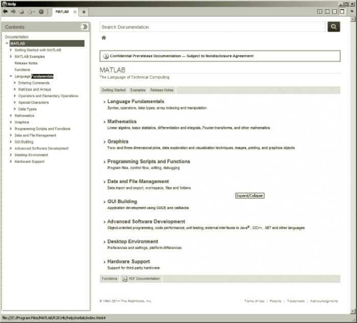357x323 pixels.
Task: Click the search magnifier button
Action: pos(334,27)
